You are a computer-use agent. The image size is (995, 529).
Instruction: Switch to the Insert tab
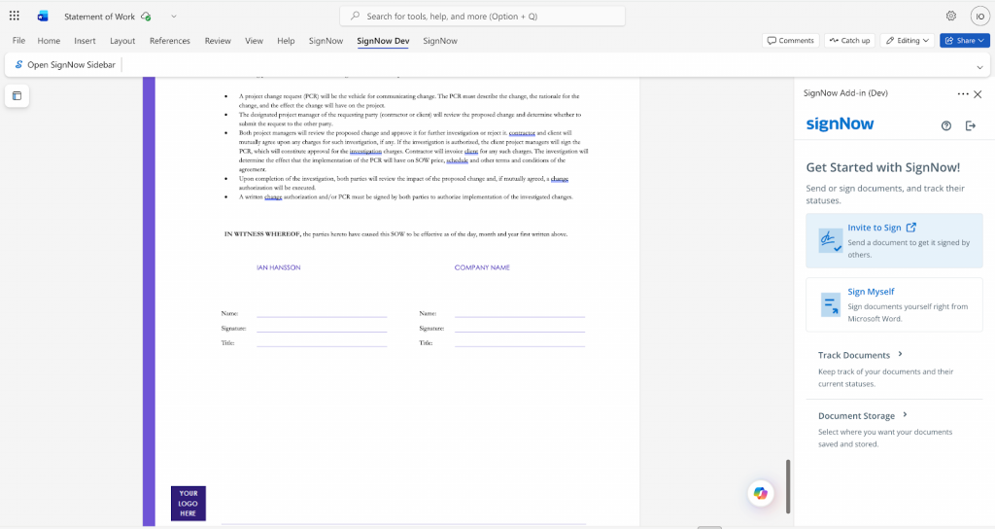(85, 41)
